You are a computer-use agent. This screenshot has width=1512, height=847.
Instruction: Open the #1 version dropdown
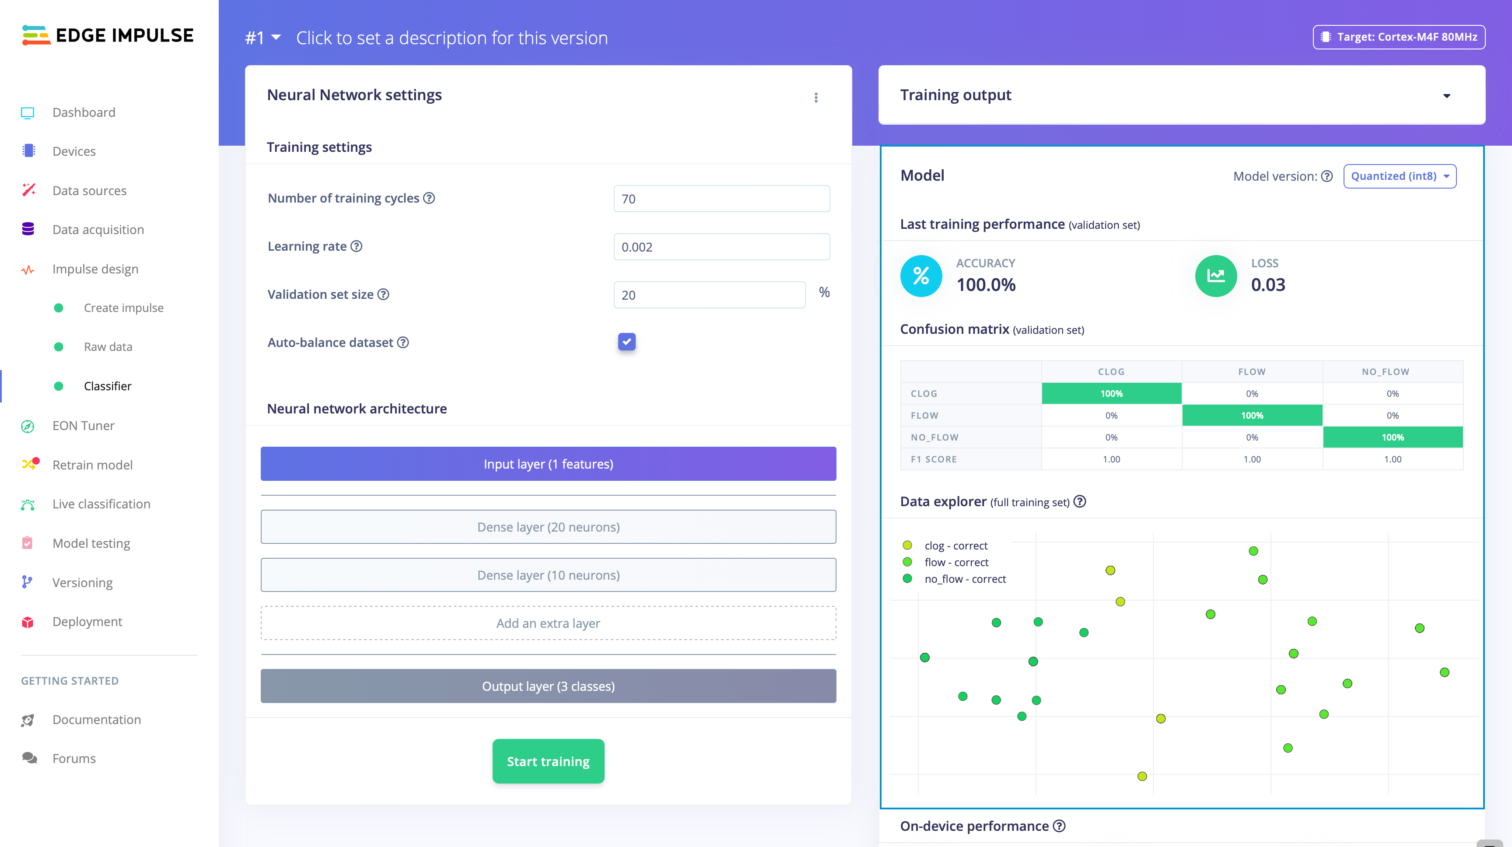(263, 38)
